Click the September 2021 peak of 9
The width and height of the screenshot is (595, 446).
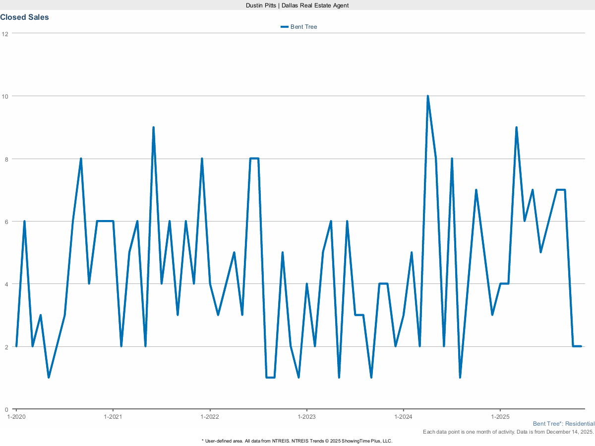click(x=154, y=127)
